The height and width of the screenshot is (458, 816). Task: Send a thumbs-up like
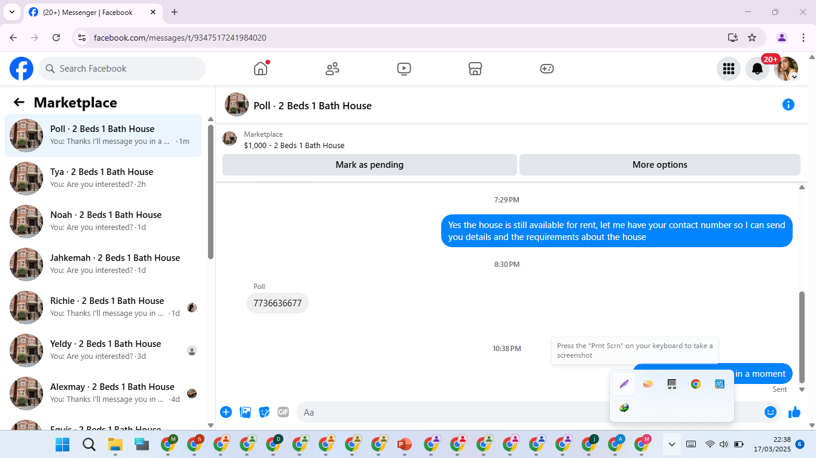[794, 412]
